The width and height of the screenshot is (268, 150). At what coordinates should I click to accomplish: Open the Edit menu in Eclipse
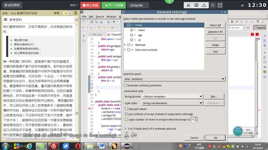[91, 17]
